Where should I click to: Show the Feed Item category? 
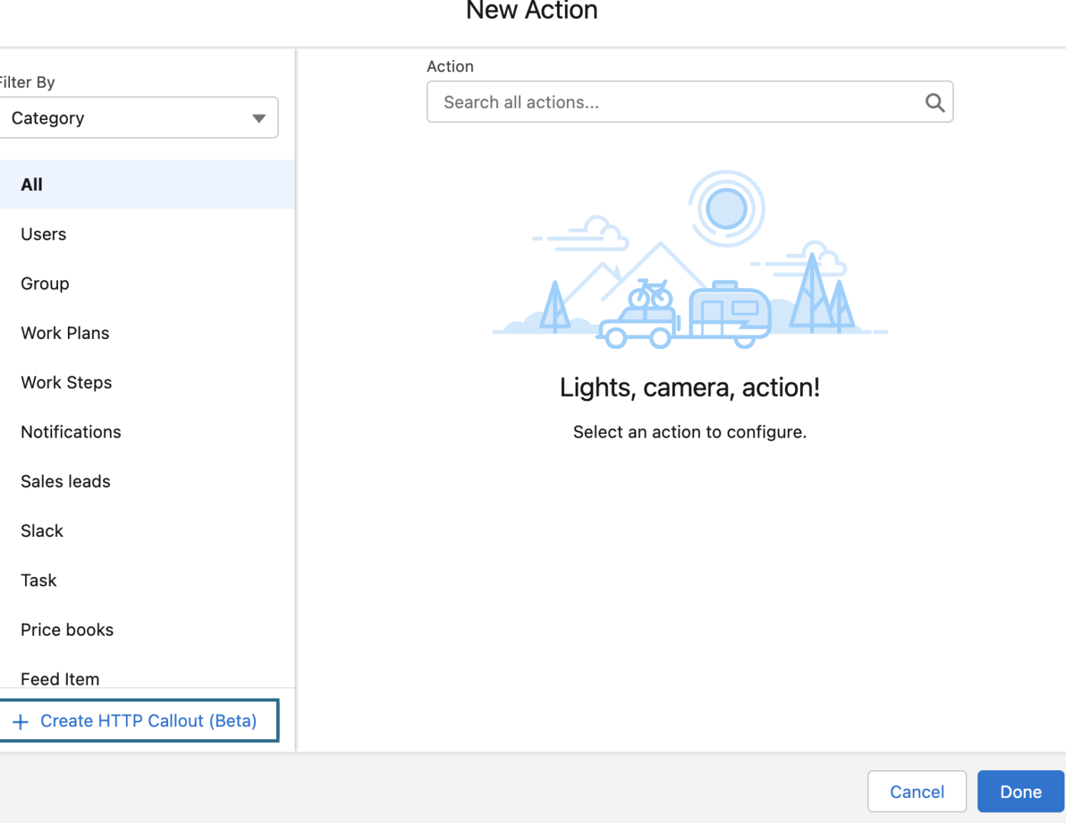[147, 676]
